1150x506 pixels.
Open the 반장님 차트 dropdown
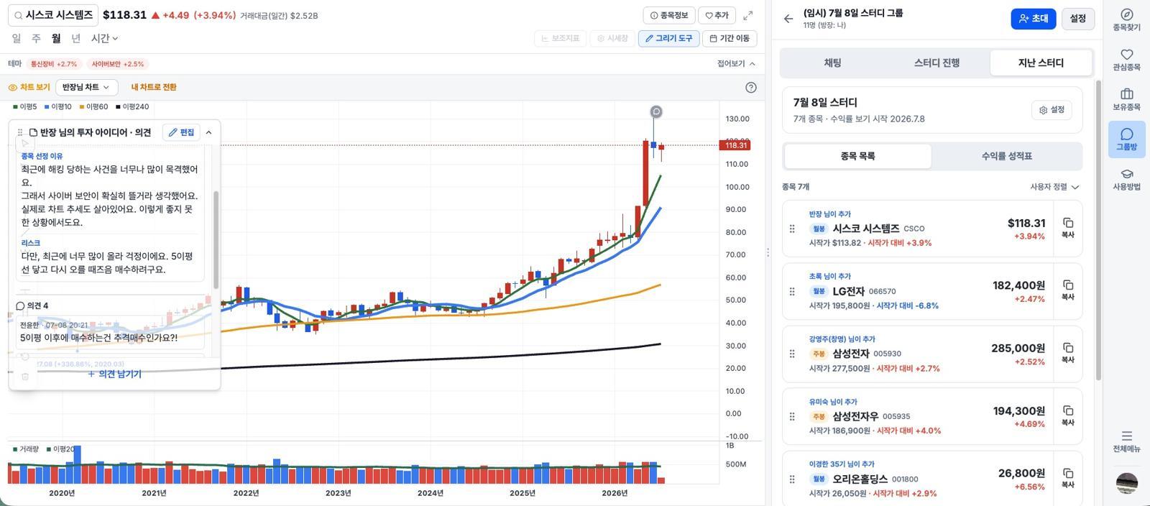pyautogui.click(x=86, y=87)
